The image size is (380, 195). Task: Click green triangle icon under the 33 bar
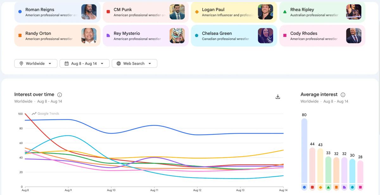(x=328, y=187)
